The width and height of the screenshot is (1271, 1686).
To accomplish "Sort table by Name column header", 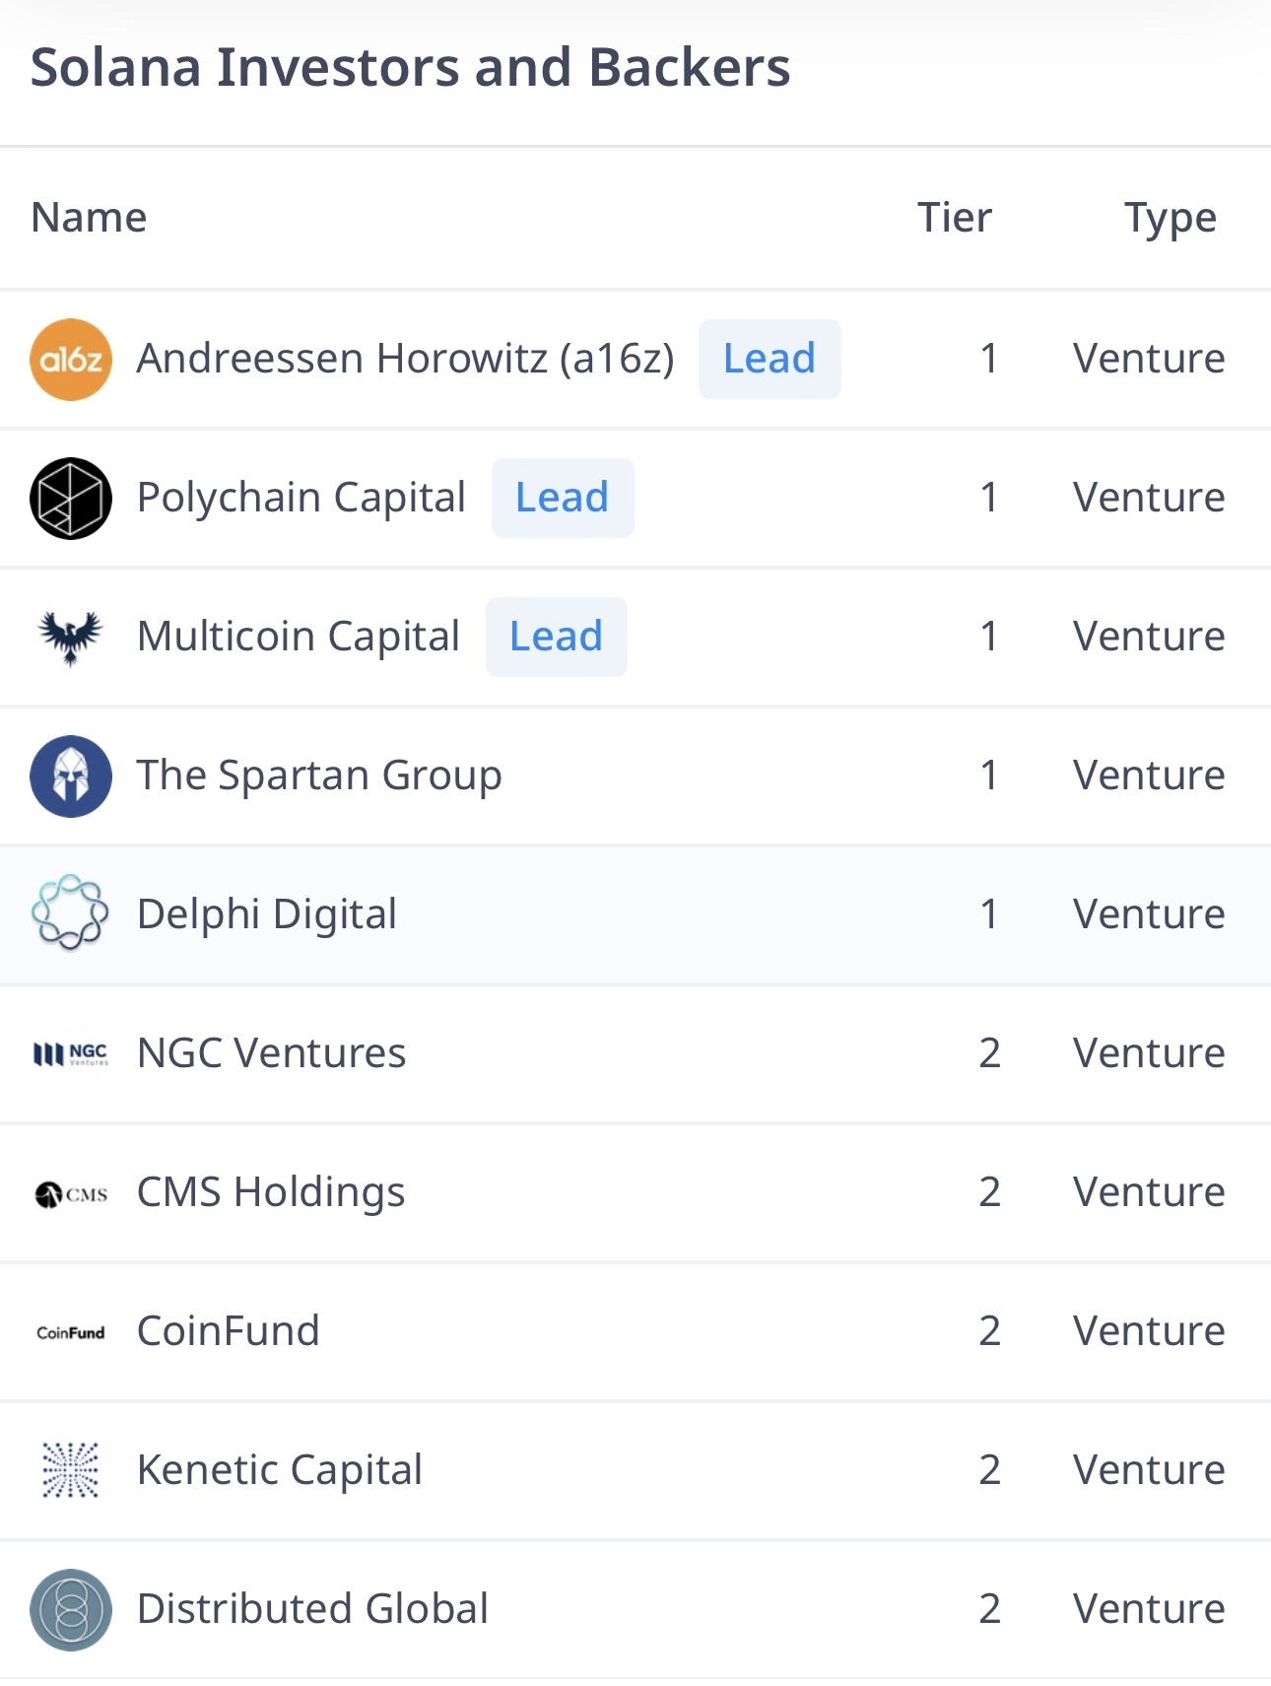I will 89,218.
